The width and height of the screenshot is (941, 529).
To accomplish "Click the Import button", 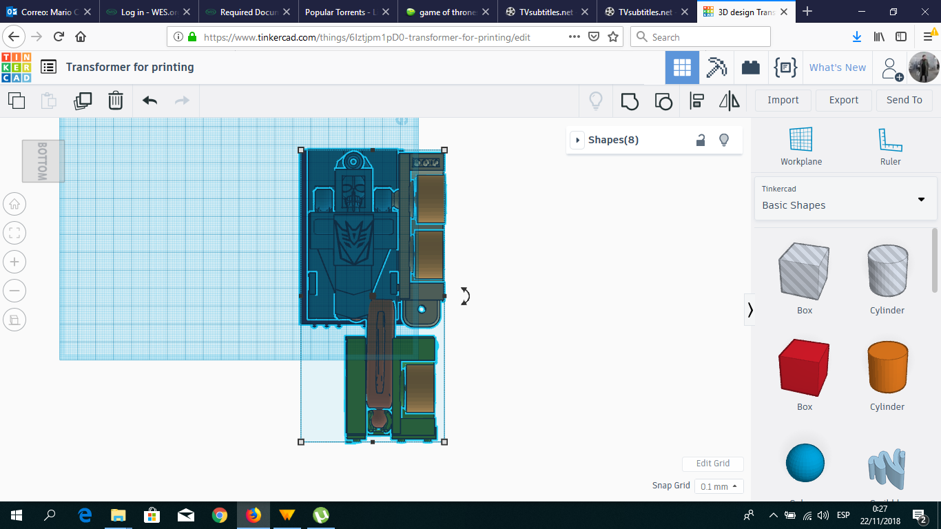I will point(783,100).
